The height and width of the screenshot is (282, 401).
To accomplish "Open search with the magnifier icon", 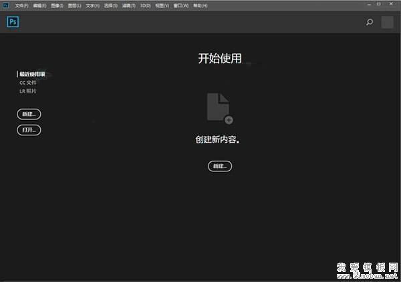I will pyautogui.click(x=370, y=22).
